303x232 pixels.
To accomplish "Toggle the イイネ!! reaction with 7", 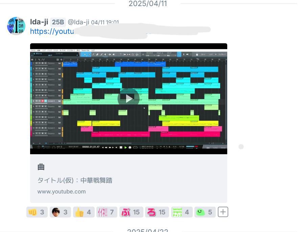I will (x=107, y=212).
